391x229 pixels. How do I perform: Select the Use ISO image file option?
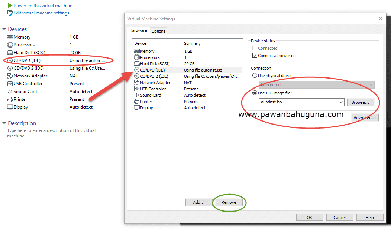255,93
